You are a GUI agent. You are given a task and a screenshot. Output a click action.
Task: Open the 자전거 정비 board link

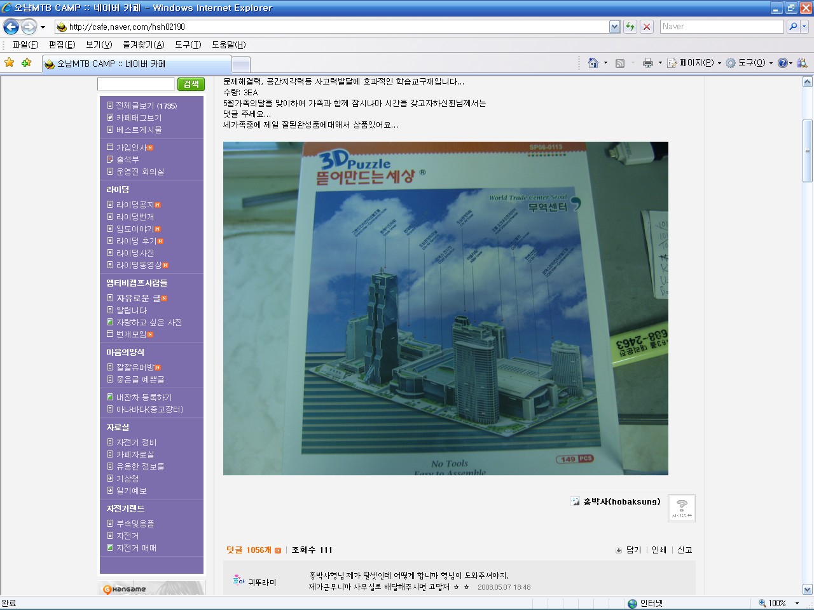click(x=136, y=442)
